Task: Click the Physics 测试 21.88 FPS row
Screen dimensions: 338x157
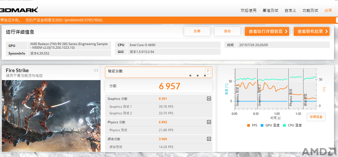Action: [x=159, y=130]
